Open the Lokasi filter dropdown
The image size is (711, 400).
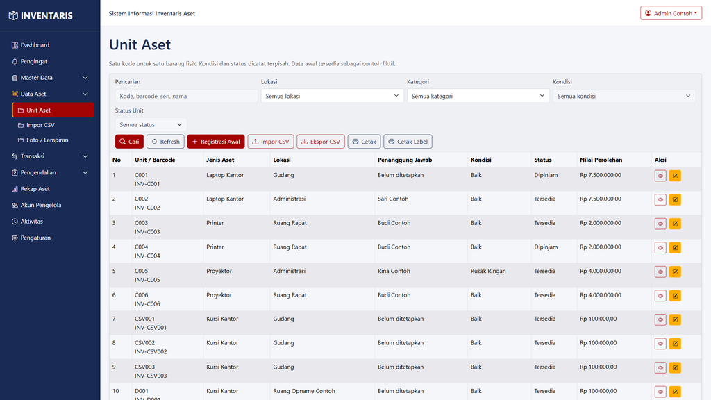tap(332, 96)
